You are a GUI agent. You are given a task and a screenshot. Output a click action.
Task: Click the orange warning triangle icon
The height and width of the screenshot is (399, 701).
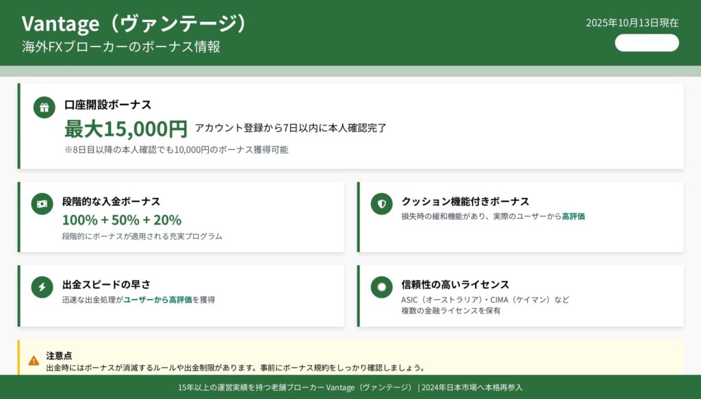34,361
